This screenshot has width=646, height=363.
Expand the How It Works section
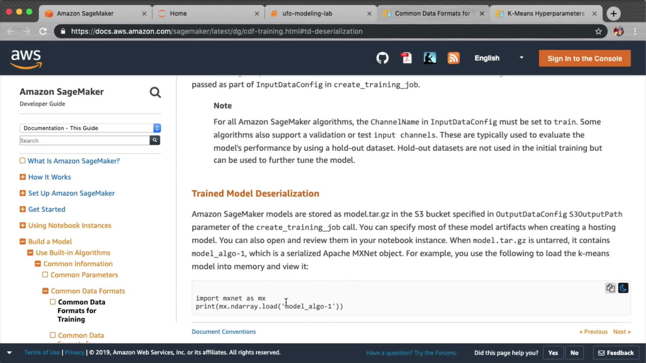tap(23, 177)
